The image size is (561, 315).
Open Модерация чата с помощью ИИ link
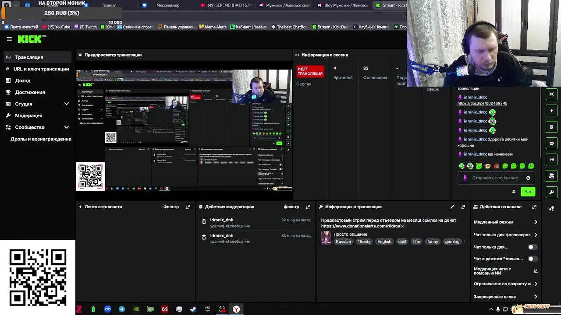[x=505, y=271]
